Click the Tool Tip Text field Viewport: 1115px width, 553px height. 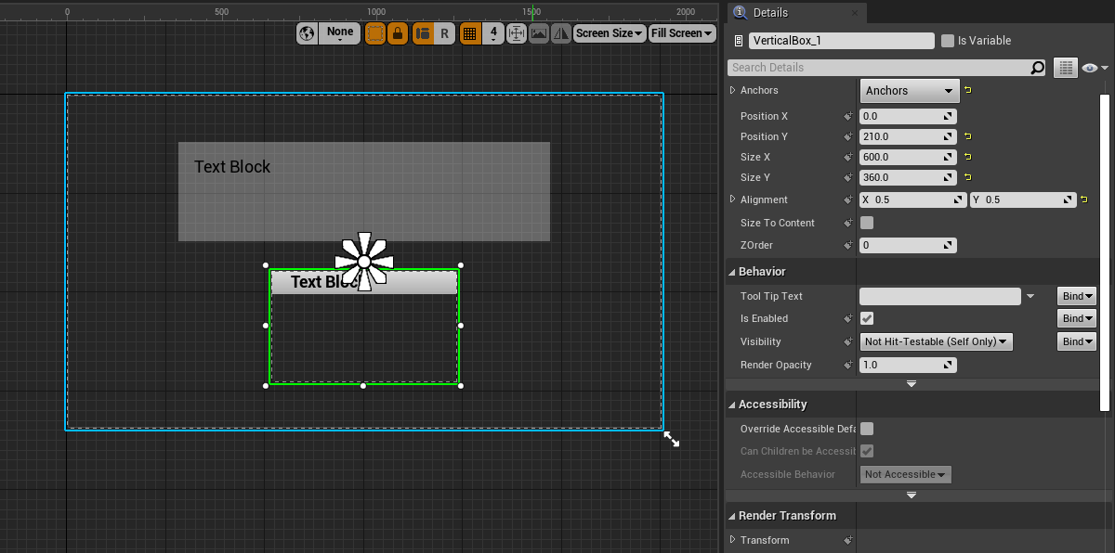tap(939, 296)
